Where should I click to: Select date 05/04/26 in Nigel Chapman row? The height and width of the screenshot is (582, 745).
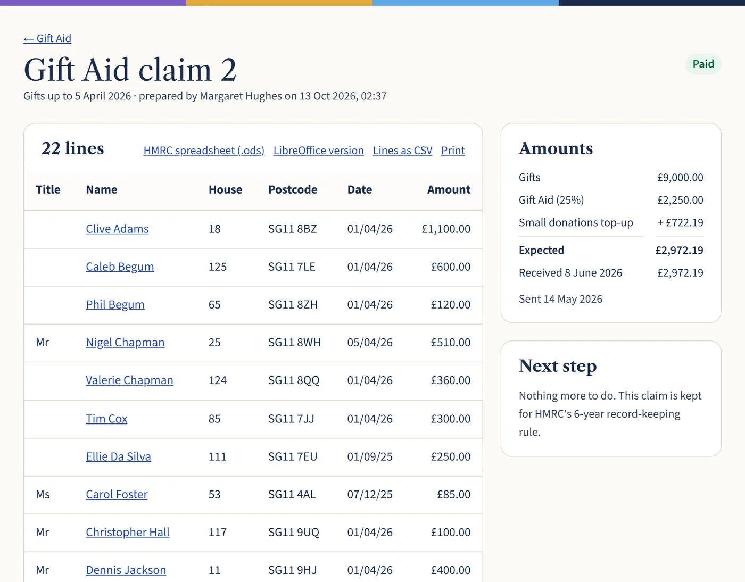(x=370, y=342)
